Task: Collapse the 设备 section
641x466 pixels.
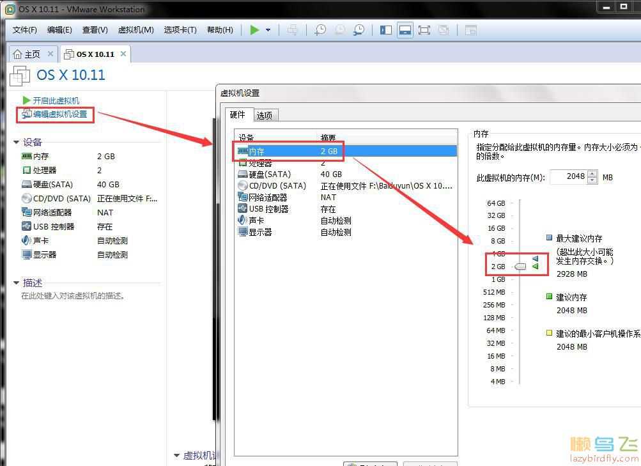Action: point(16,143)
